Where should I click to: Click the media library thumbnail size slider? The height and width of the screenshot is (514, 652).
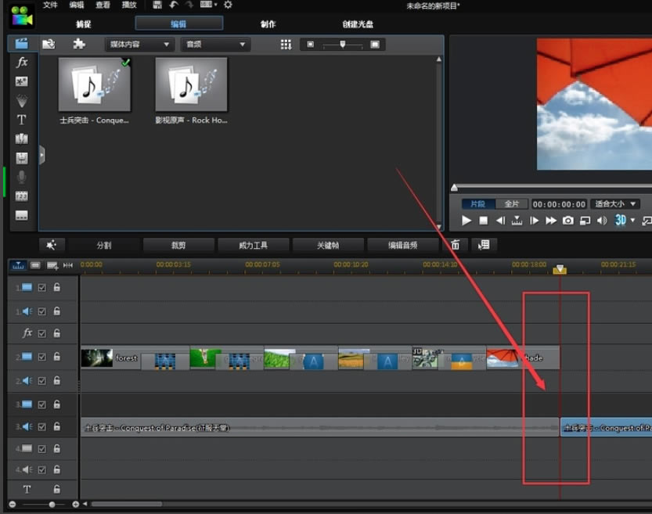click(x=342, y=45)
